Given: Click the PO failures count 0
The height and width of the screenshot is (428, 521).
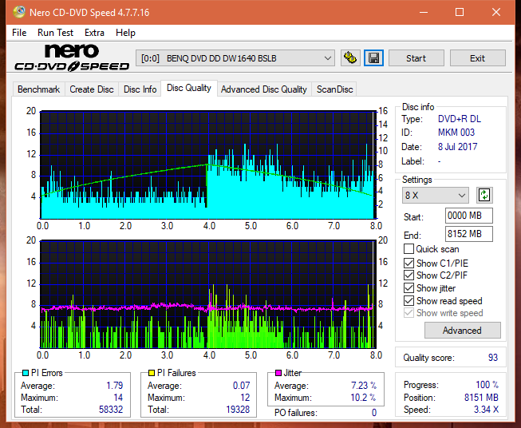Looking at the screenshot, I should tap(374, 413).
